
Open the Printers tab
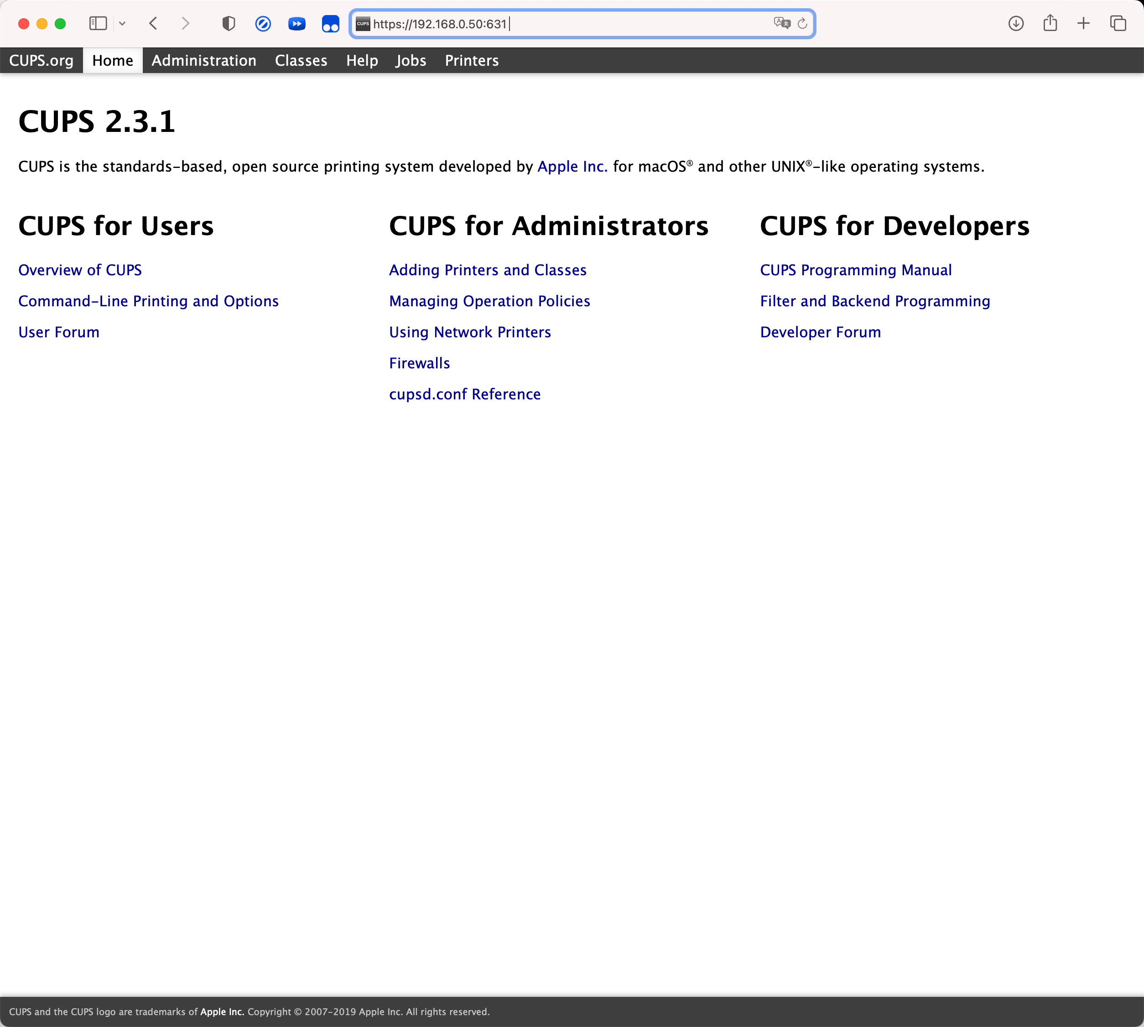[471, 60]
